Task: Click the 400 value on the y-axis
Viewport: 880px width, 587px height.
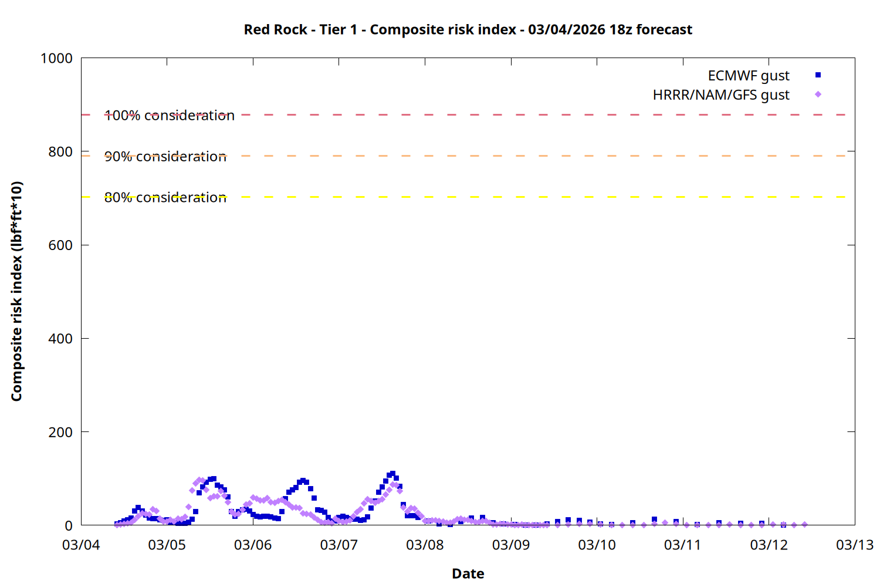Action: tap(60, 339)
